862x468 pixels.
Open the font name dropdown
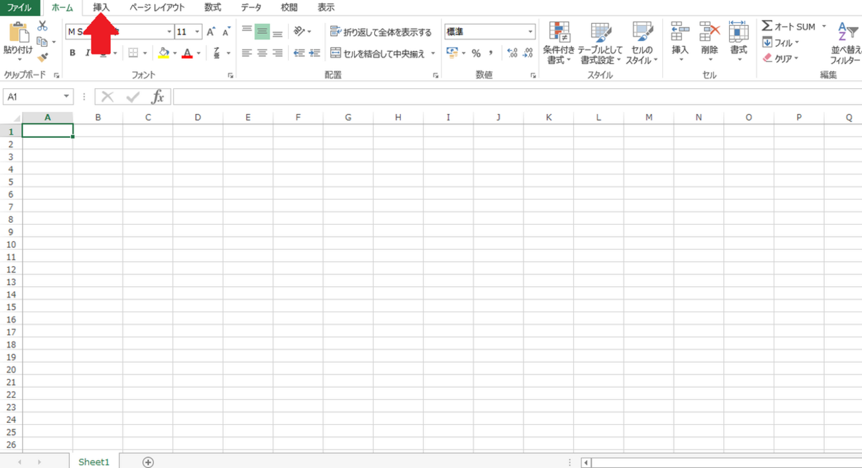(x=169, y=32)
